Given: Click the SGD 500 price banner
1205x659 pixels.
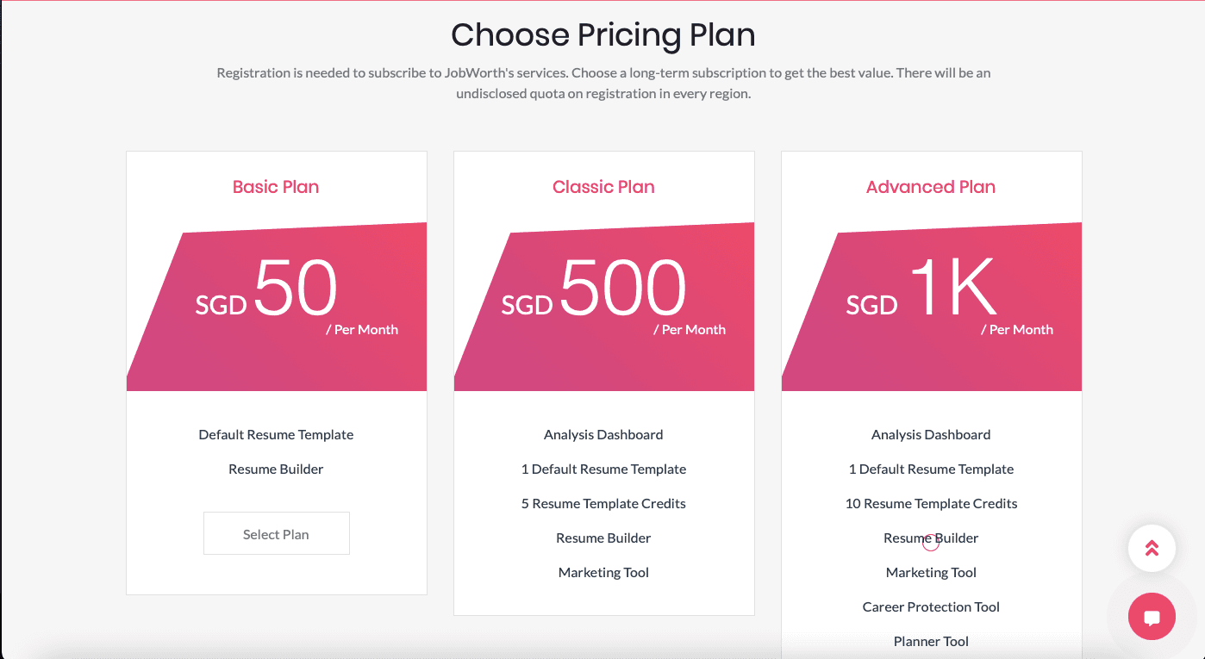Looking at the screenshot, I should tap(604, 307).
